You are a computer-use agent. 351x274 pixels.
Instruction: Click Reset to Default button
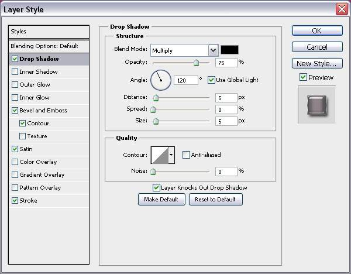tap(215, 199)
